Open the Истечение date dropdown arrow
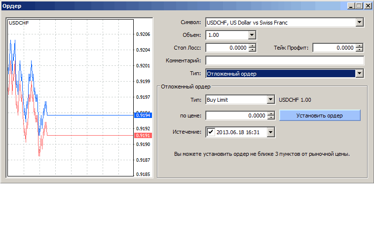The height and width of the screenshot is (232, 374). point(270,132)
